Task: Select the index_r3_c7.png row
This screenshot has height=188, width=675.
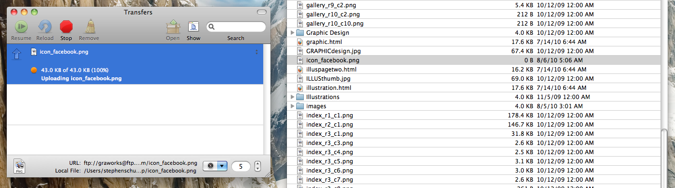Action: pyautogui.click(x=474, y=180)
